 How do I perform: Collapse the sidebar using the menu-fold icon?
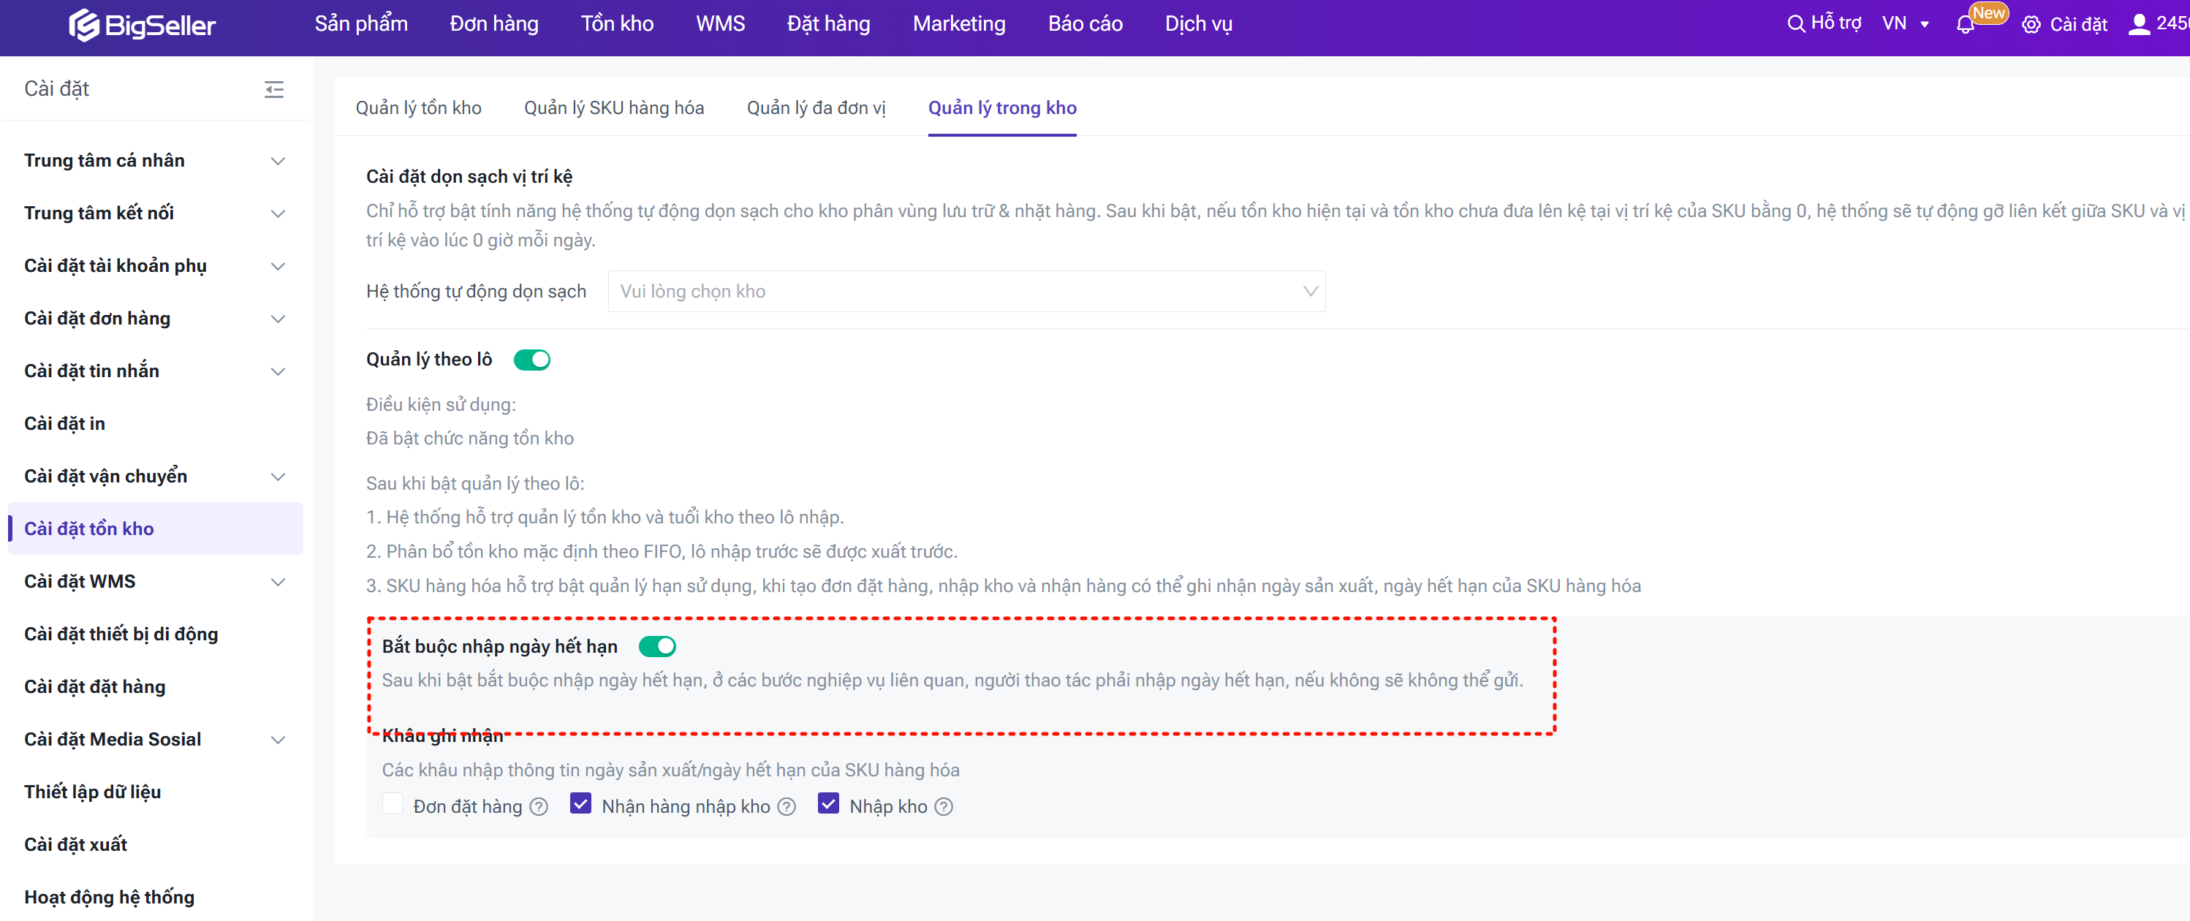click(273, 89)
